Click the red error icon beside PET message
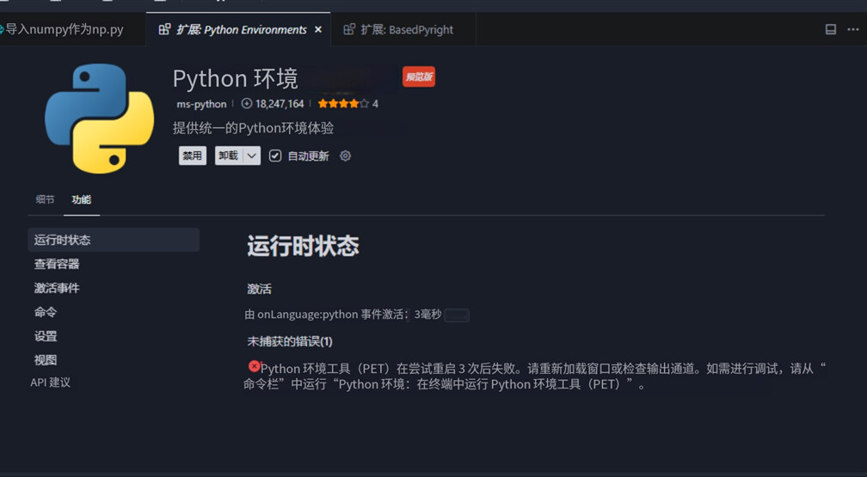This screenshot has width=867, height=477. pos(254,367)
